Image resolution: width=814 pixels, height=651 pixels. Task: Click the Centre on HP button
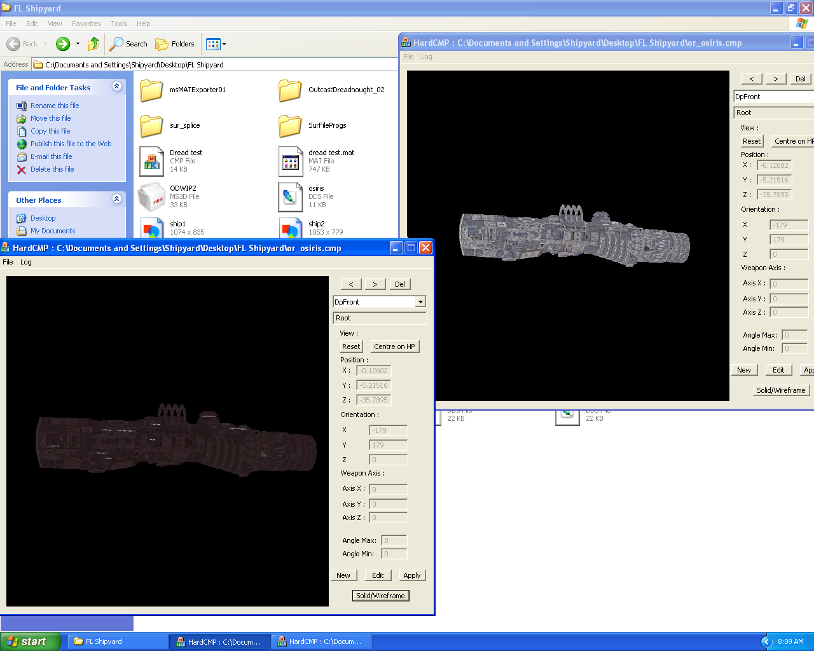[x=394, y=346]
